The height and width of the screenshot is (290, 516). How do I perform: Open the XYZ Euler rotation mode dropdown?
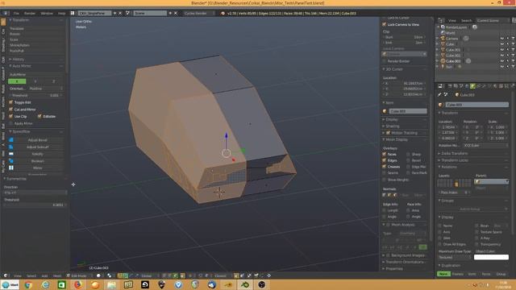coord(485,145)
